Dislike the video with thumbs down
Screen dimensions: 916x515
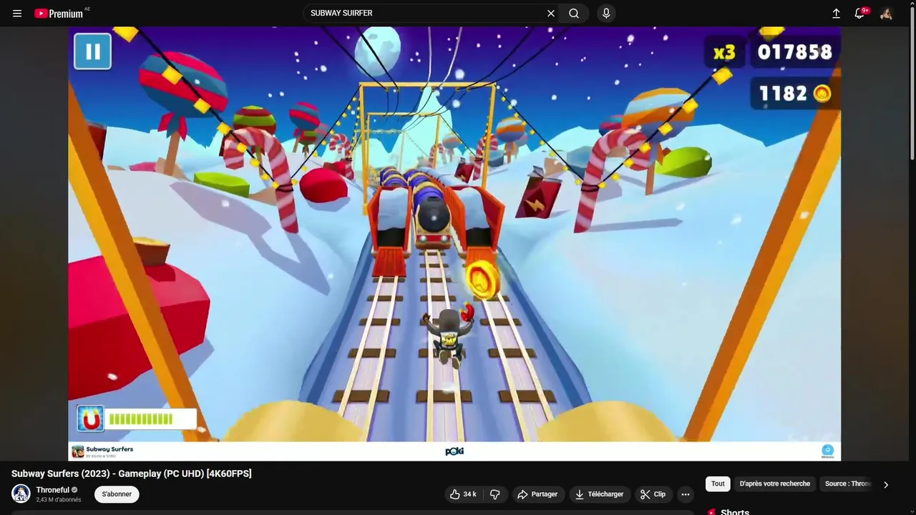(494, 494)
